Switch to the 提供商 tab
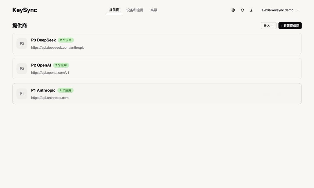The image size is (314, 188). point(114,10)
